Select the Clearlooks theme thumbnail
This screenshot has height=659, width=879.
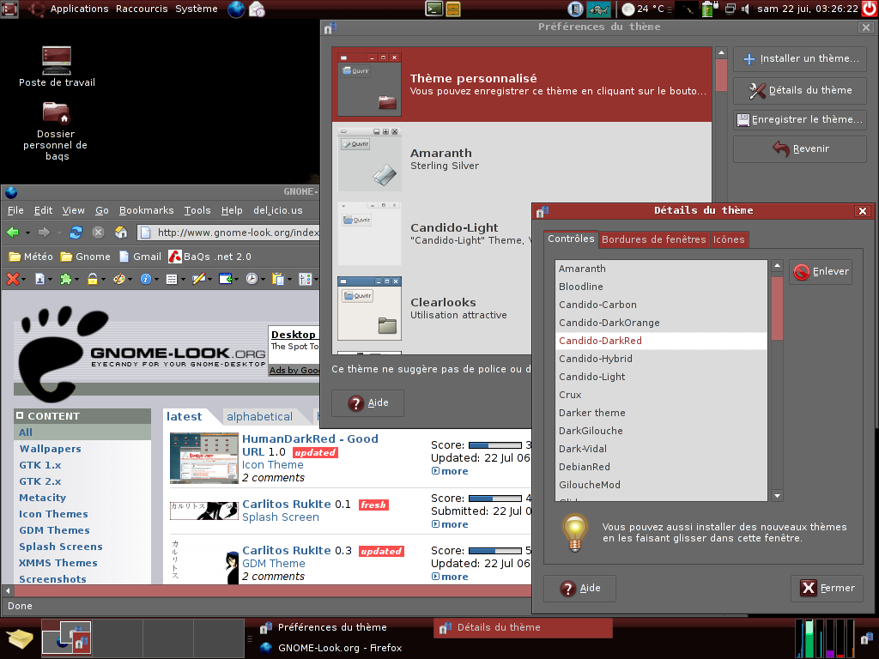pyautogui.click(x=370, y=308)
